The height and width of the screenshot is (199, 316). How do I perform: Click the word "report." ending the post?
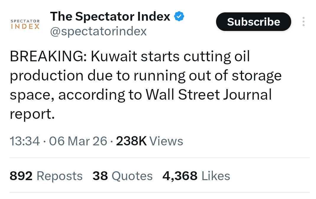32,114
